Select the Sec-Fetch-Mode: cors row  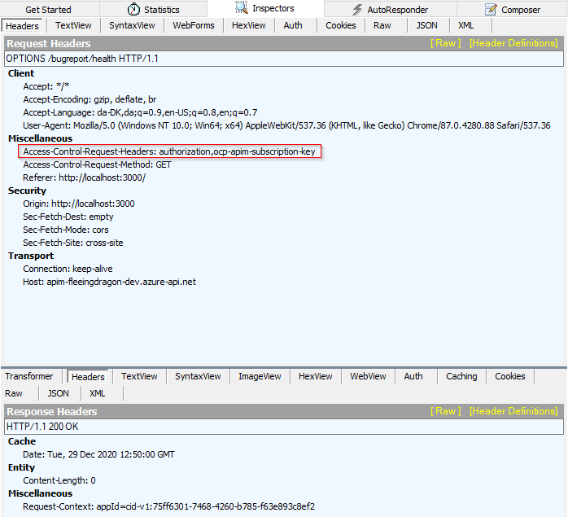point(66,230)
